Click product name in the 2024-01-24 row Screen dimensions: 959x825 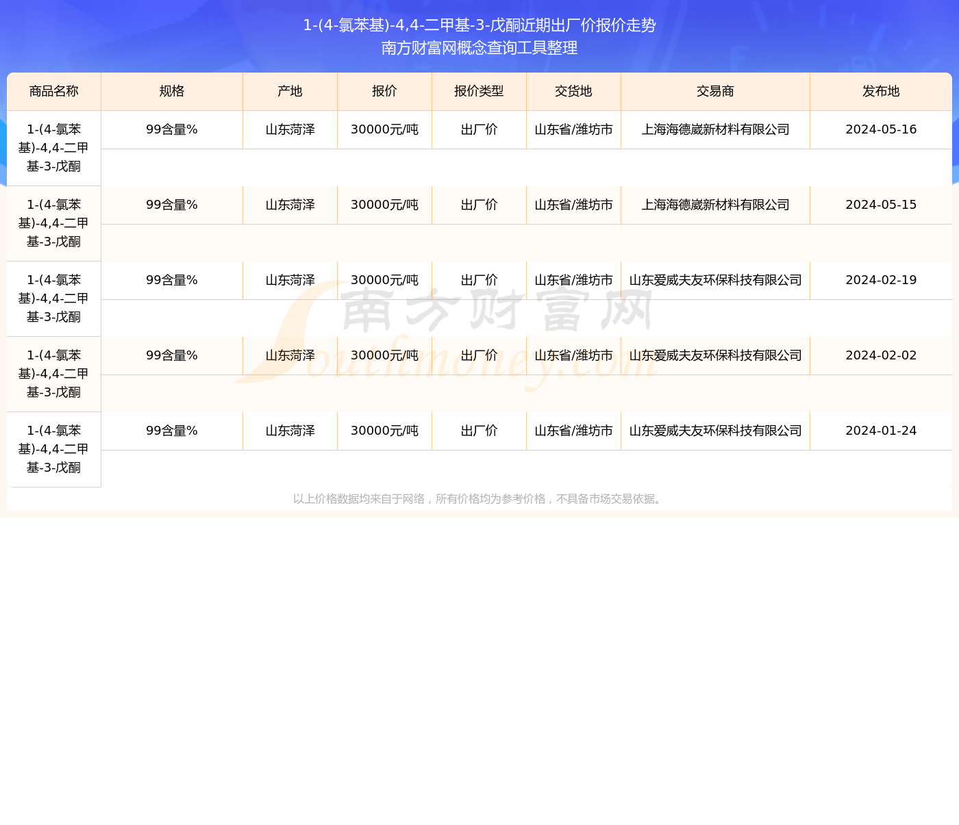pos(54,449)
